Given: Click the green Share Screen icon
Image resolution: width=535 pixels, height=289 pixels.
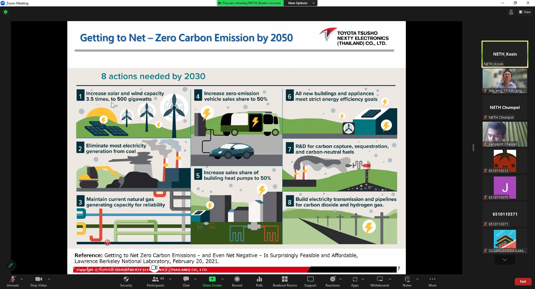Looking at the screenshot, I should (x=212, y=279).
